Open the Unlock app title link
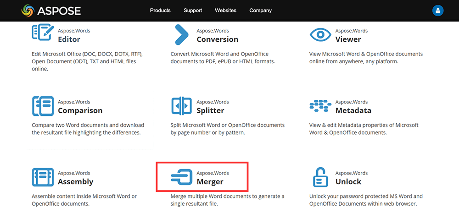Viewport: 459px width, 213px height. [348, 182]
